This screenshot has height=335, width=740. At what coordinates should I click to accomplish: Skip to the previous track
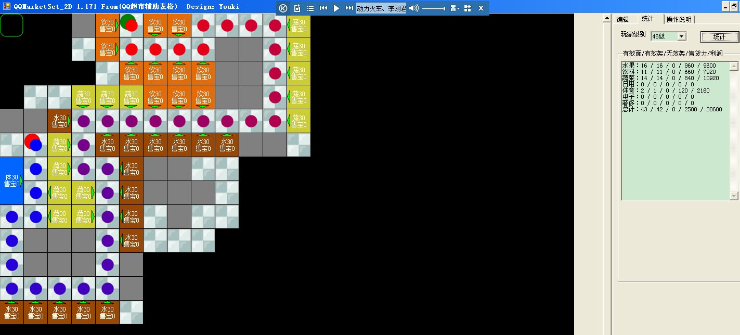tap(323, 8)
